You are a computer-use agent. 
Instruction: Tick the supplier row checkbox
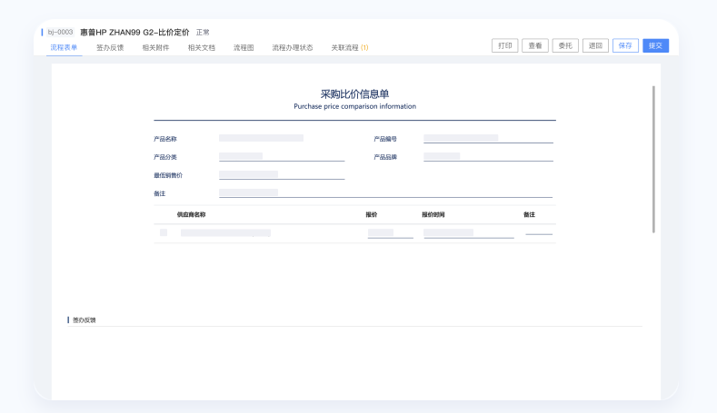(x=164, y=232)
